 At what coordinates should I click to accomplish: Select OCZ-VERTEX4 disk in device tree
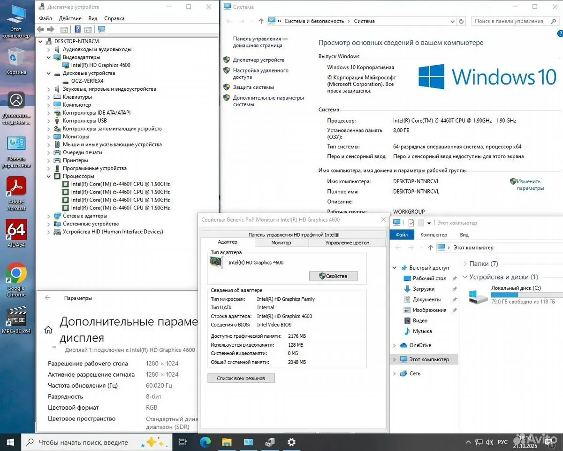[87, 81]
